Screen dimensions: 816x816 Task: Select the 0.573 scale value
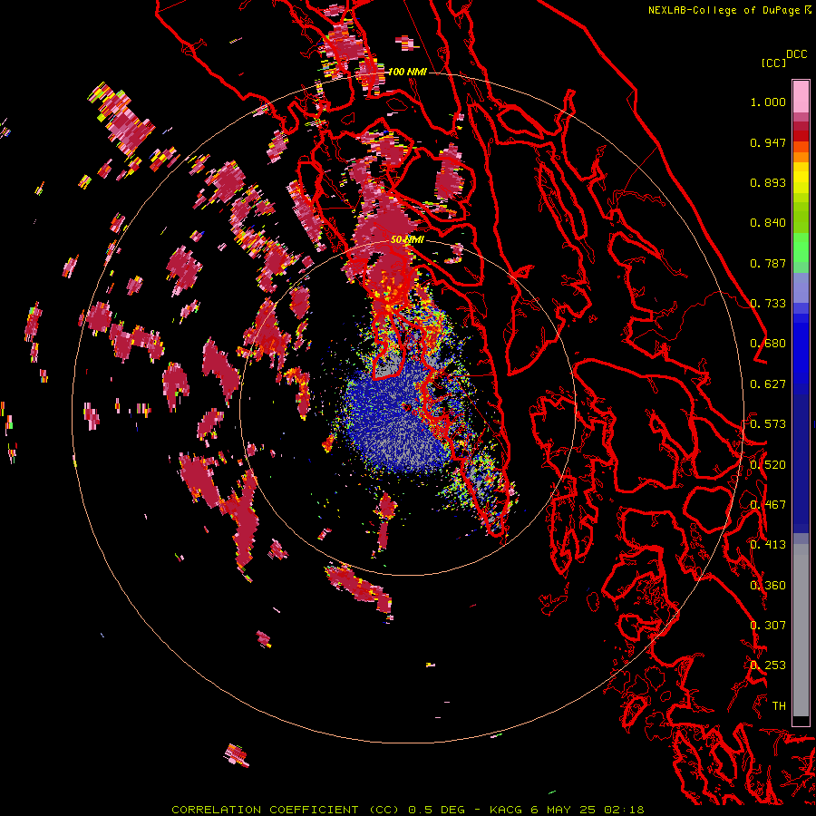tap(768, 424)
